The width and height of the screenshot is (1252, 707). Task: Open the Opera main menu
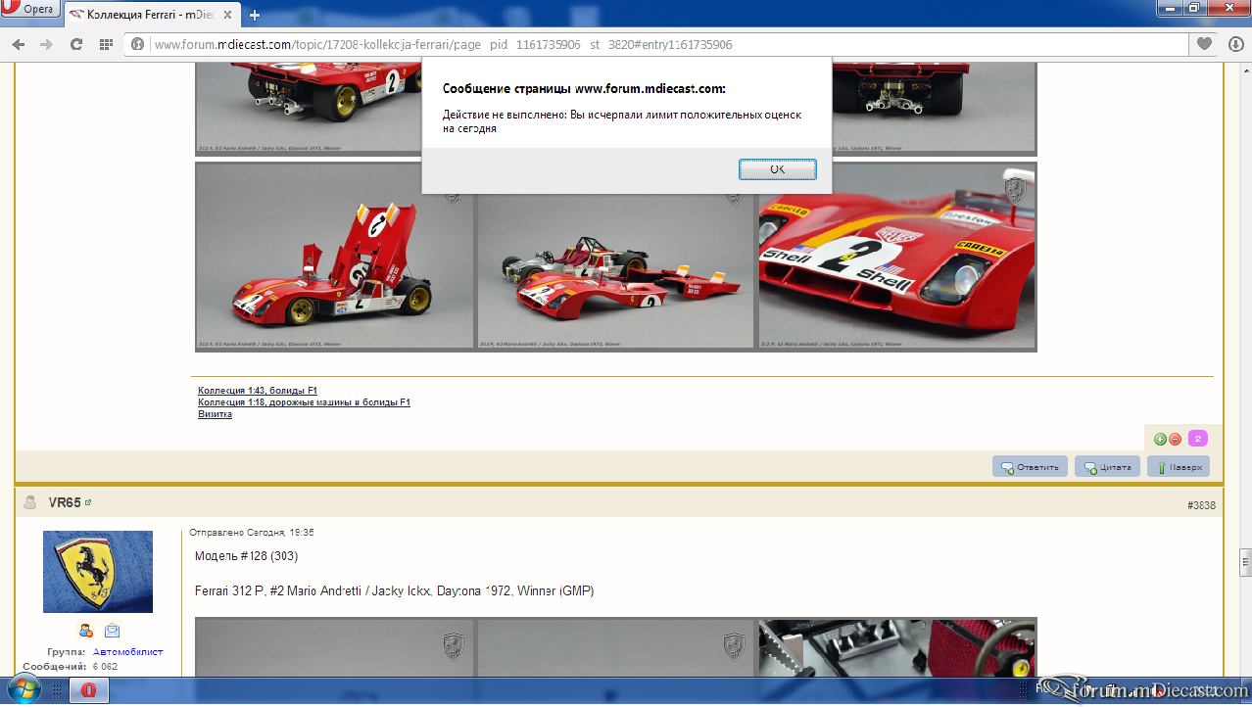[30, 10]
